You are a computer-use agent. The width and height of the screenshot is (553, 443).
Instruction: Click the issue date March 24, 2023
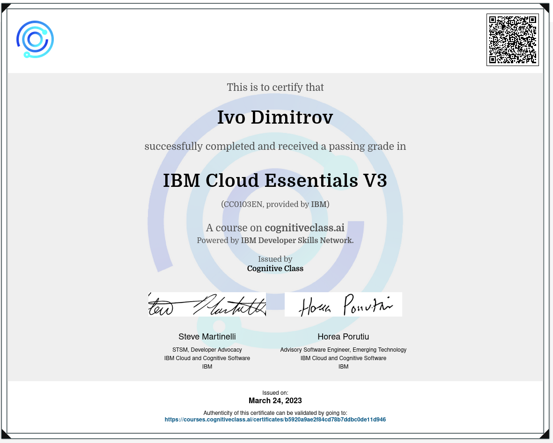click(275, 401)
